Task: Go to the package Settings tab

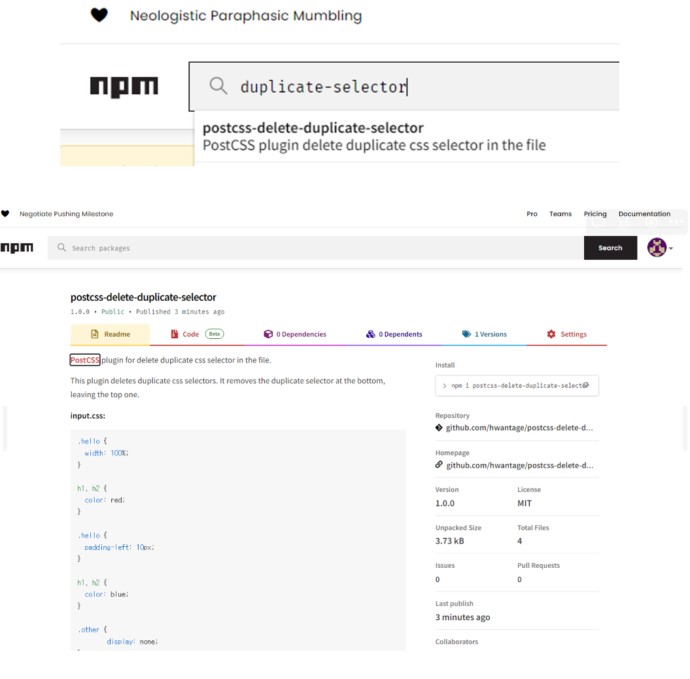Action: 567,334
